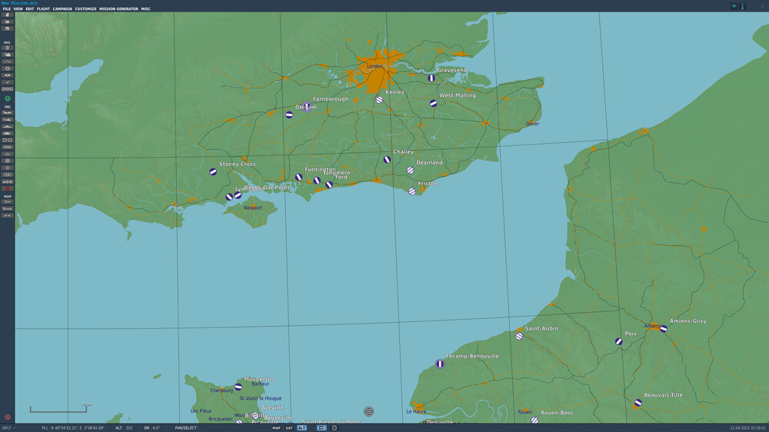Switch map view to MAP mode
The width and height of the screenshot is (769, 432).
point(276,427)
